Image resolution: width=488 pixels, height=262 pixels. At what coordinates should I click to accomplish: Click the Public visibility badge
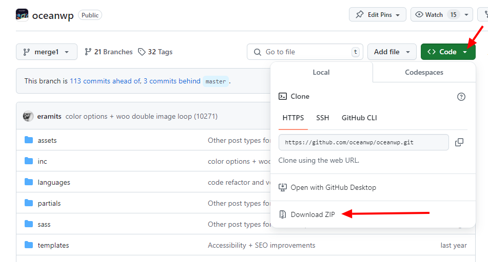(x=90, y=15)
